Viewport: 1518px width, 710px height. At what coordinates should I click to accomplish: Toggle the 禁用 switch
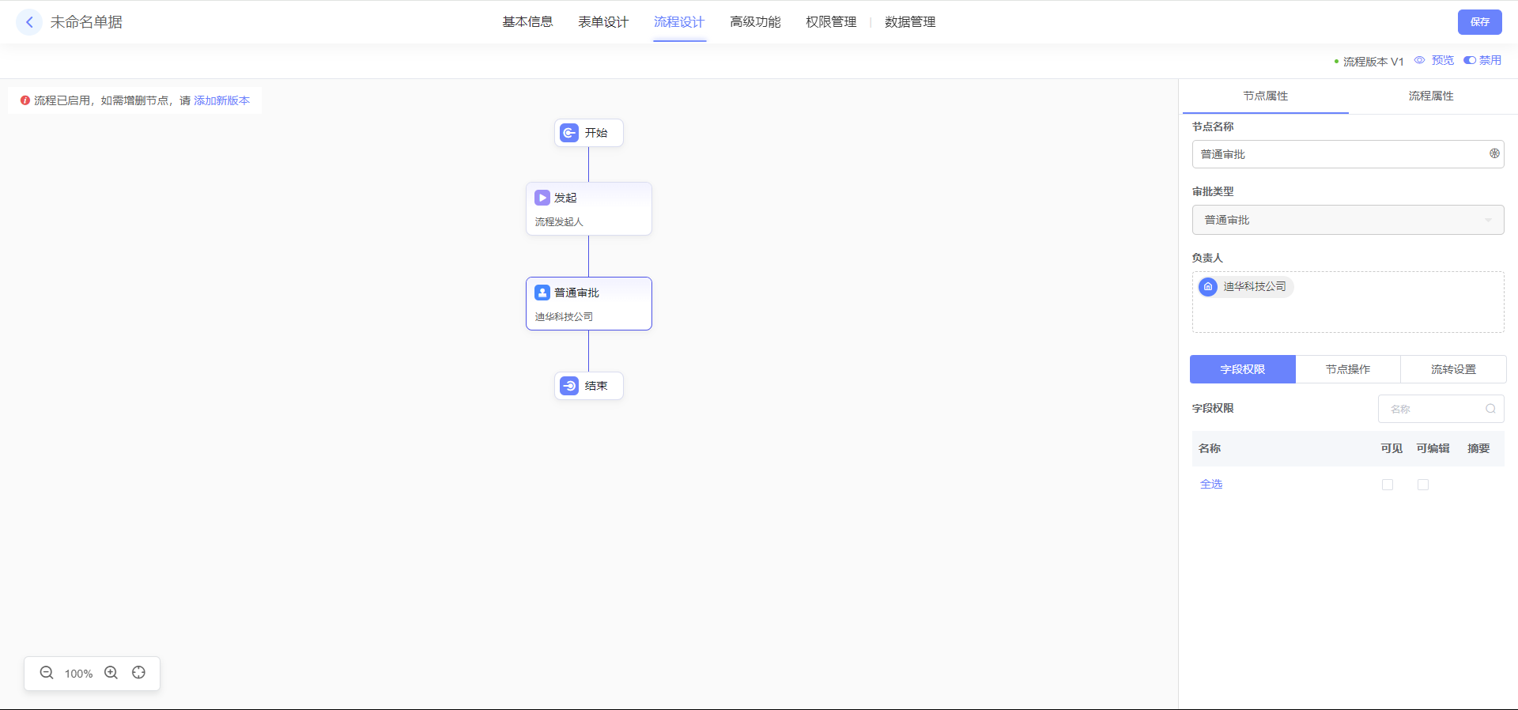[1470, 60]
